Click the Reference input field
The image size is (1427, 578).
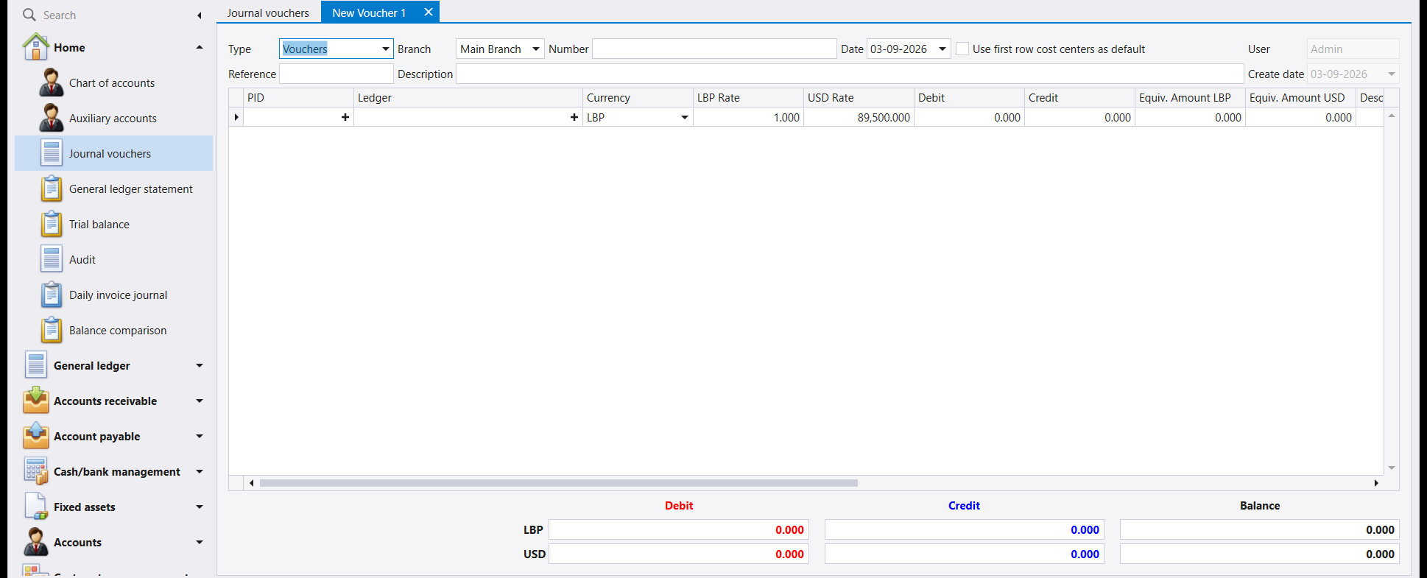click(337, 74)
